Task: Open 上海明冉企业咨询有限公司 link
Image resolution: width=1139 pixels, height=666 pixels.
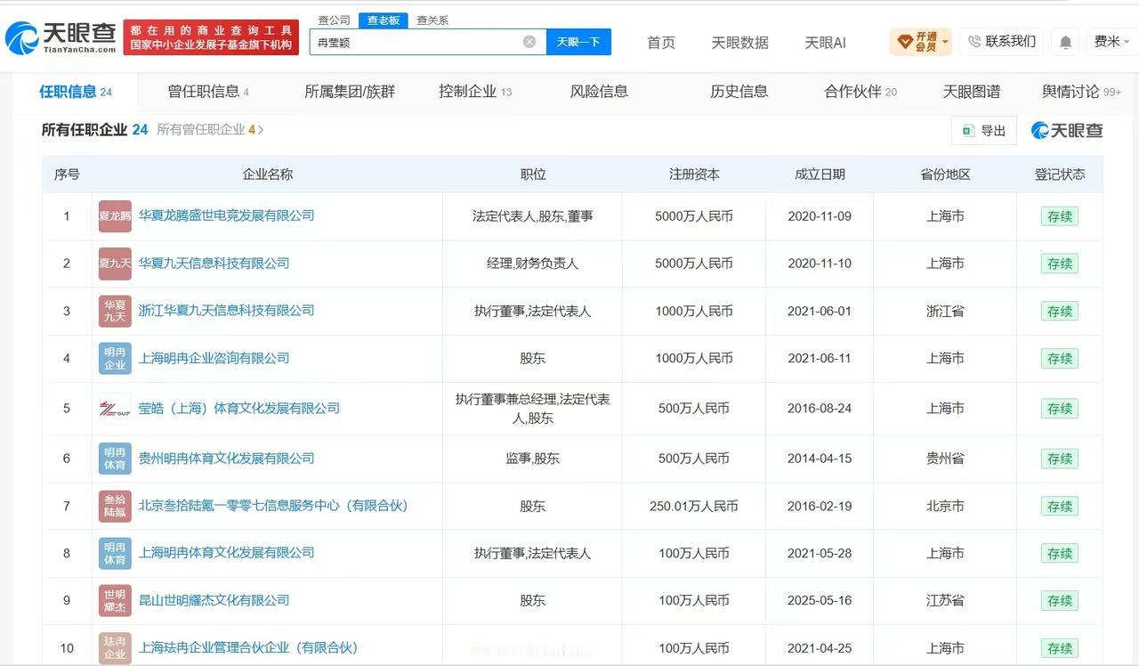Action: 214,358
